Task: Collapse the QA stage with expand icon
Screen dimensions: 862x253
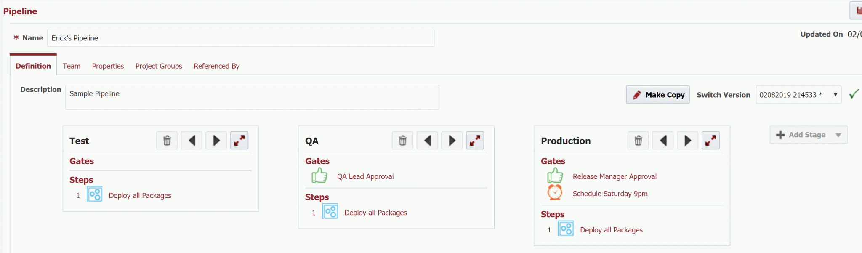Action: [475, 141]
